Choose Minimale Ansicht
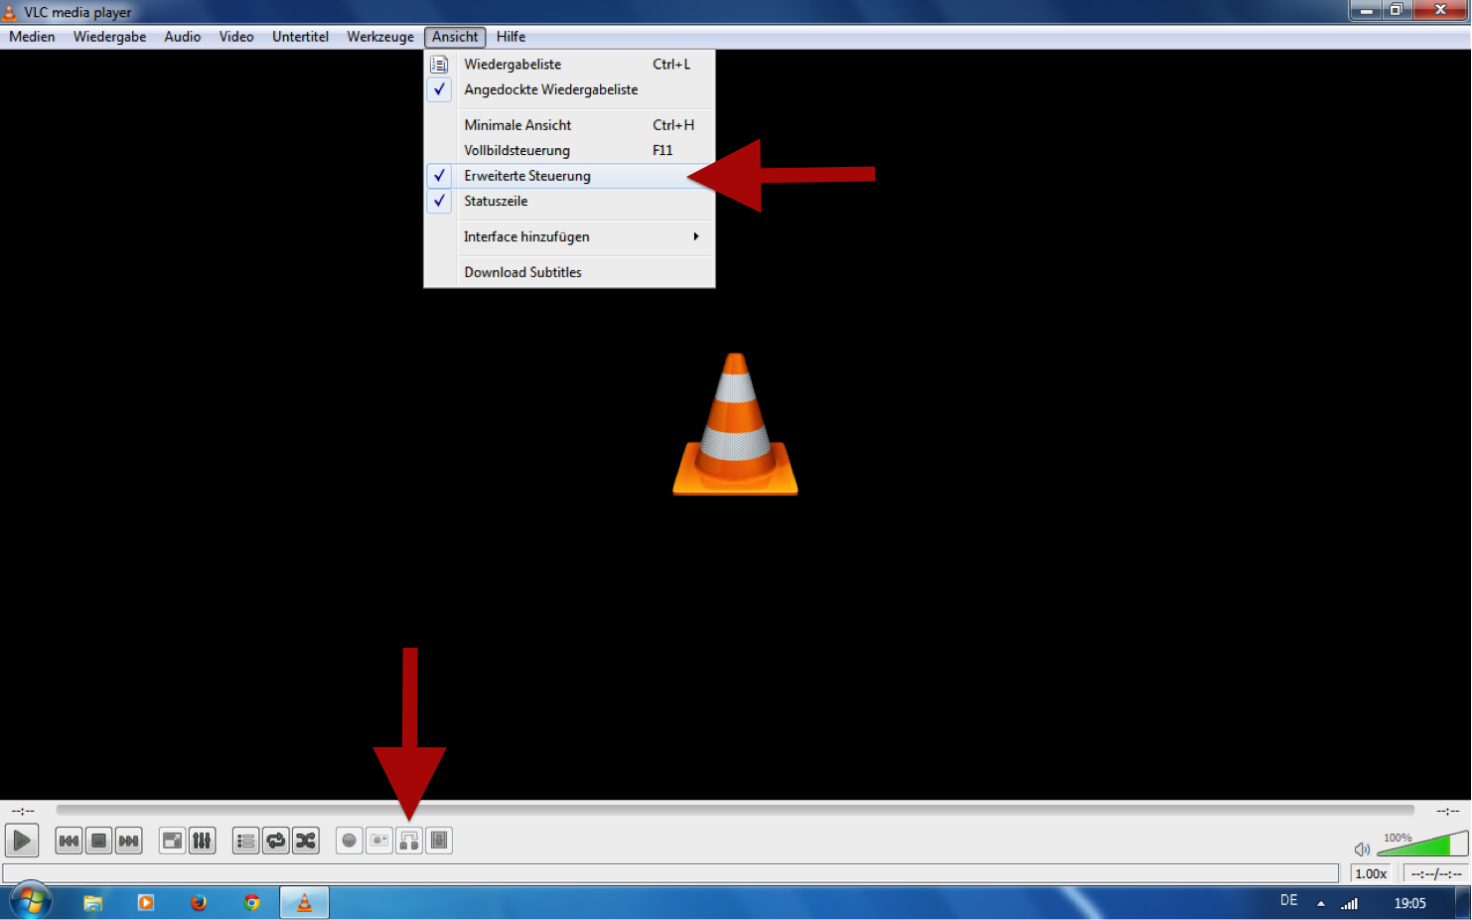The image size is (1472, 920). pos(569,125)
